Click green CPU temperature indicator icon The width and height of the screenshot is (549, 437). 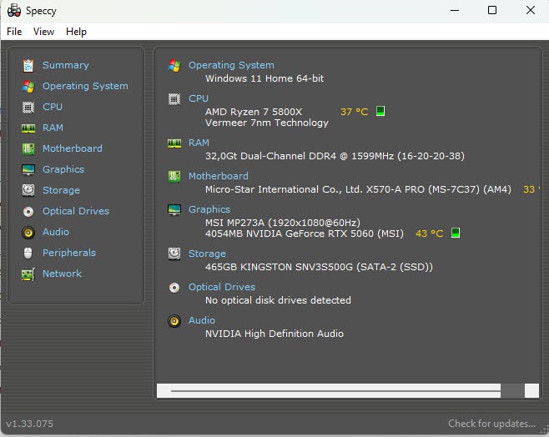click(x=380, y=111)
